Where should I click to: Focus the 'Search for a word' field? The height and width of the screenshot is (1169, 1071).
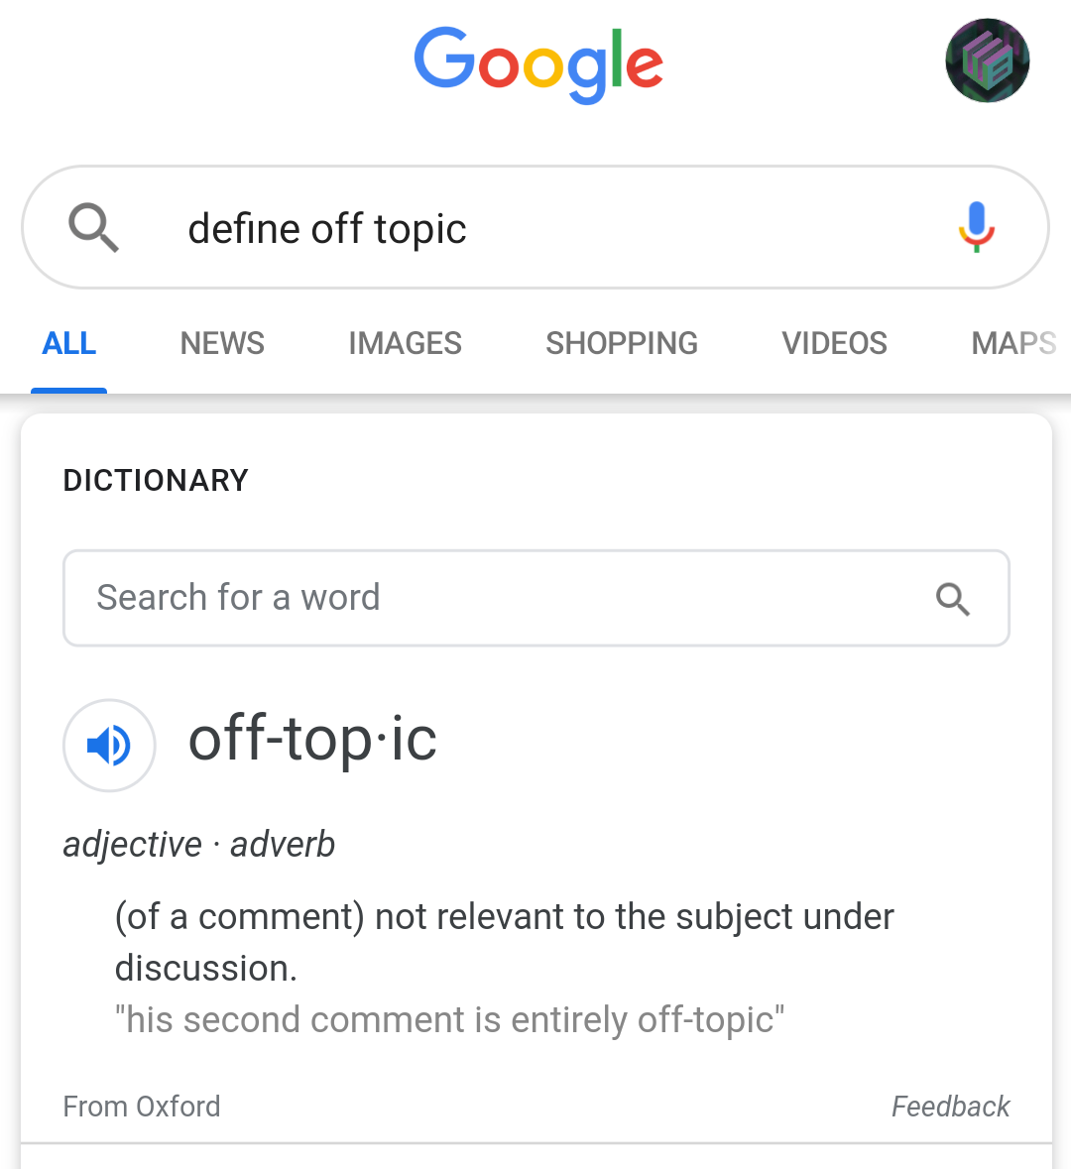click(536, 598)
